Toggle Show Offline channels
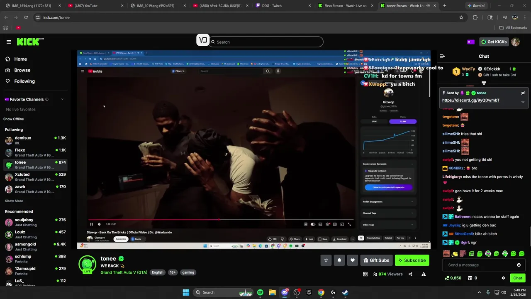531x299 pixels. [x=14, y=119]
